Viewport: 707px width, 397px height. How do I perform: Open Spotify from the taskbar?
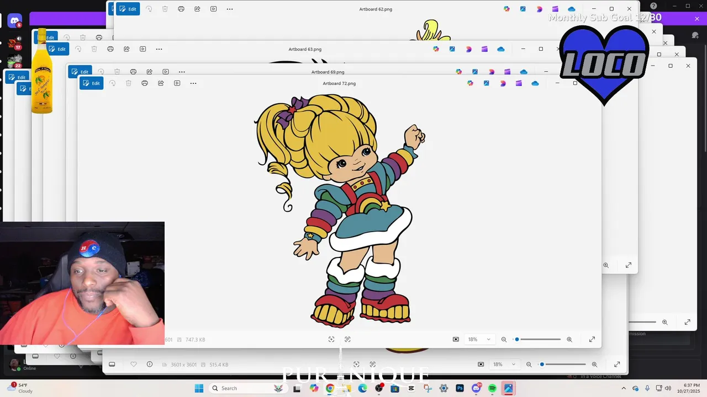[492, 388]
